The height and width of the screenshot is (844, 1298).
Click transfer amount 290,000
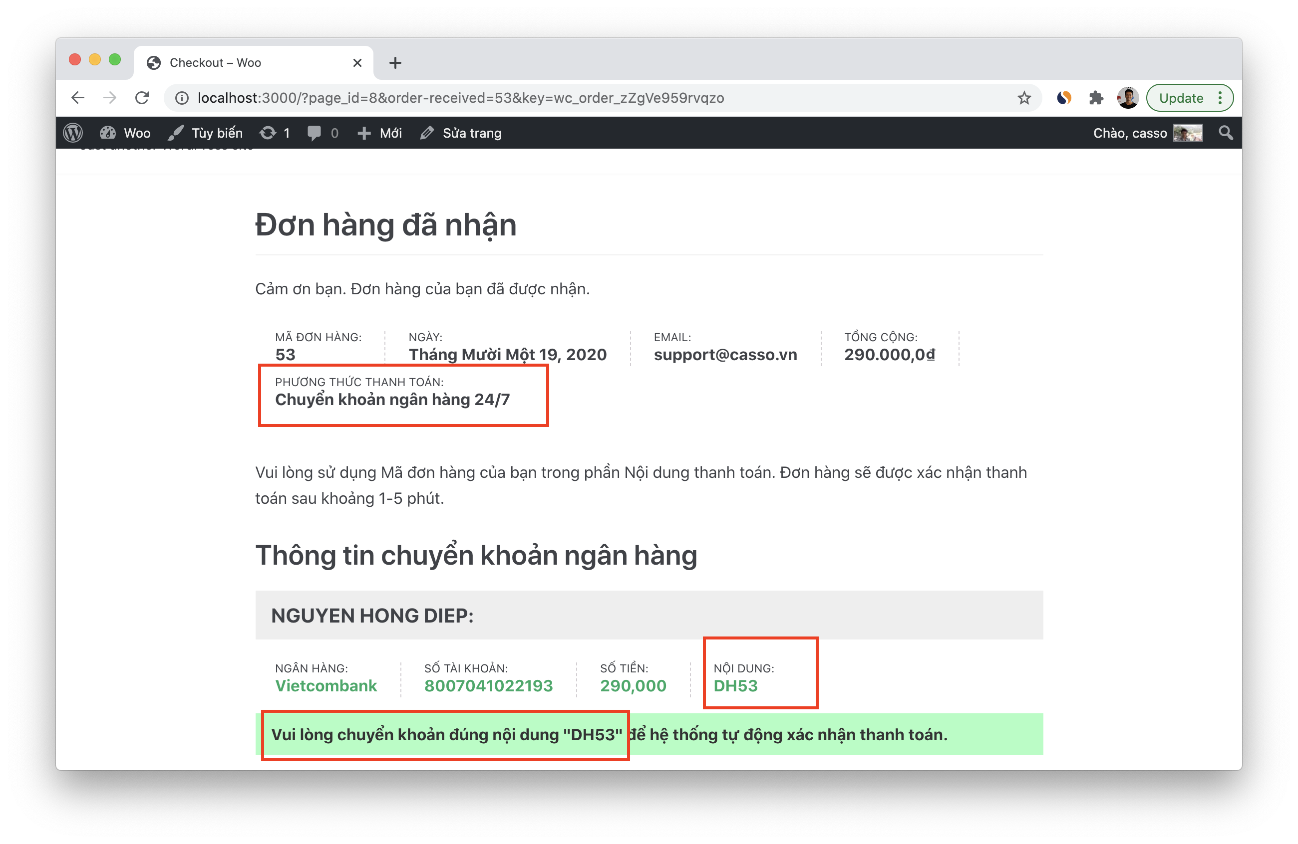[x=633, y=686]
